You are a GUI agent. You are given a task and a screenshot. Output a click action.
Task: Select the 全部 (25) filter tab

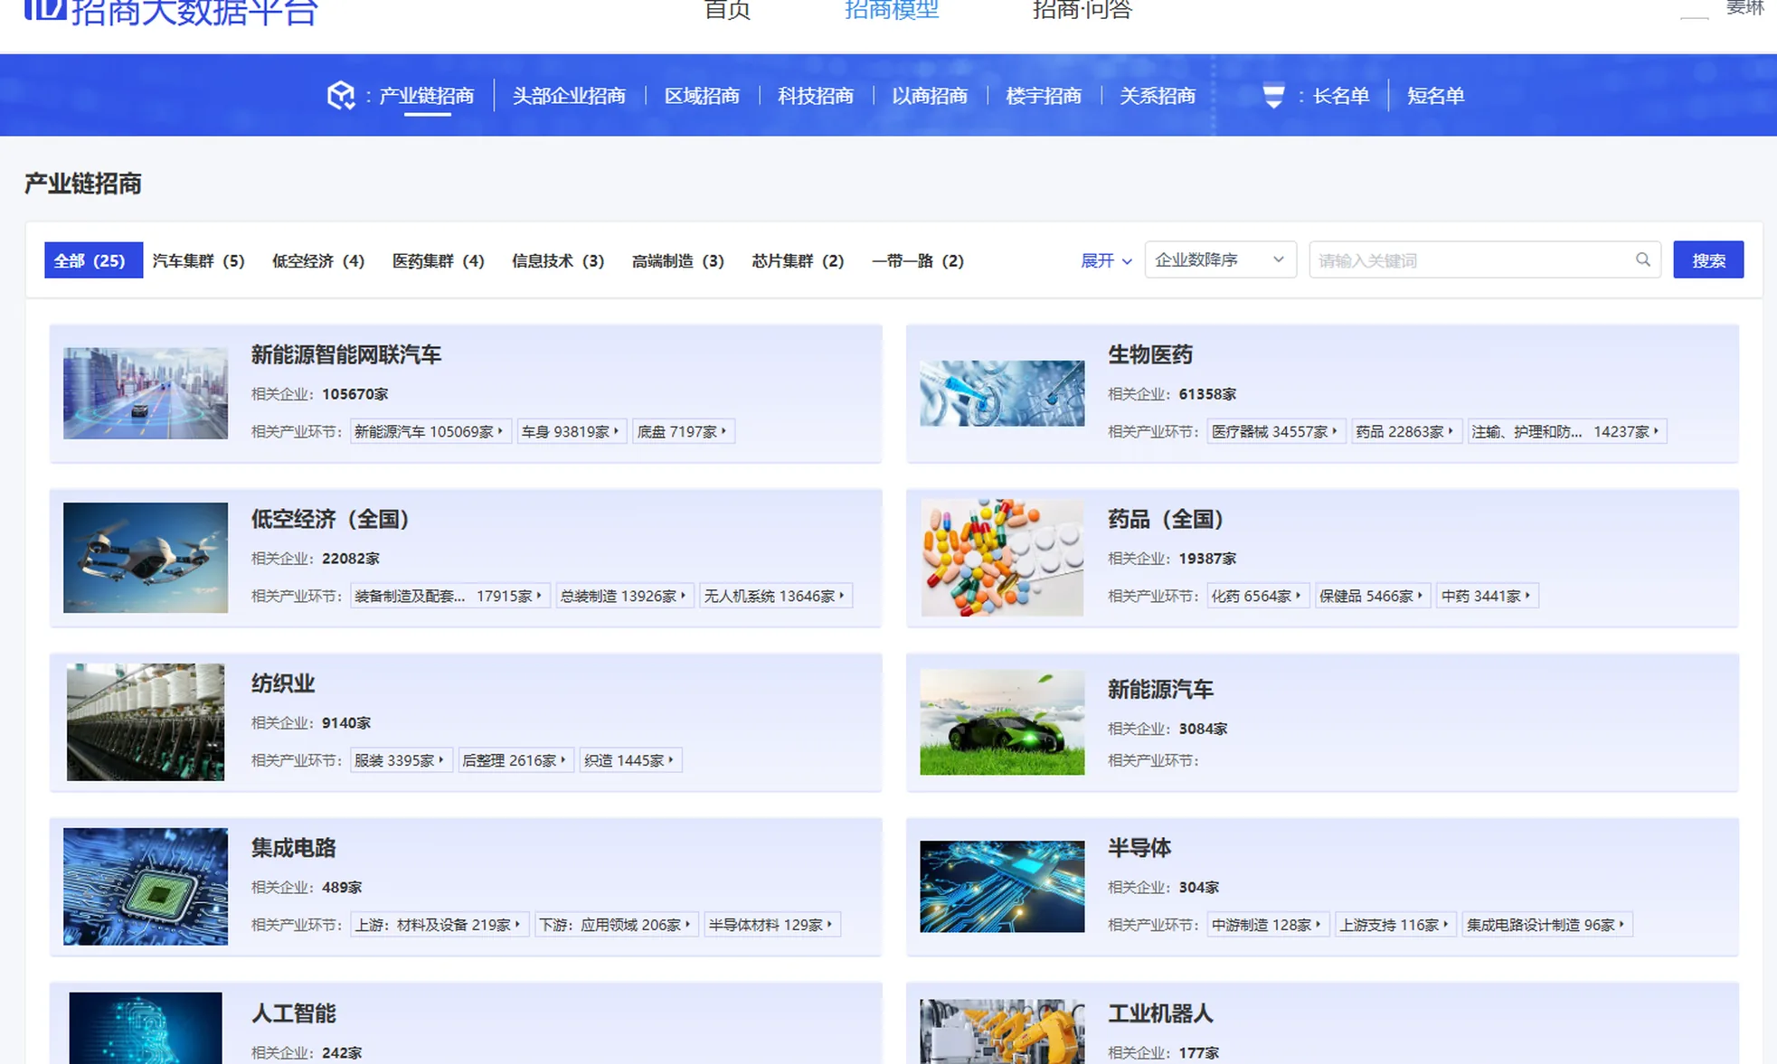(x=93, y=260)
